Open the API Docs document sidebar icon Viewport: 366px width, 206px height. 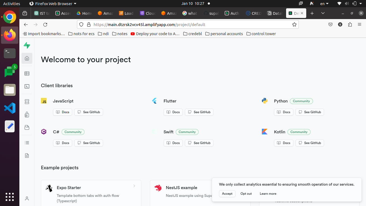click(27, 156)
